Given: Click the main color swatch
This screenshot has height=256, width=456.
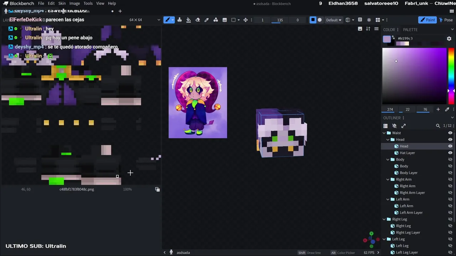Looking at the screenshot, I should point(387,39).
